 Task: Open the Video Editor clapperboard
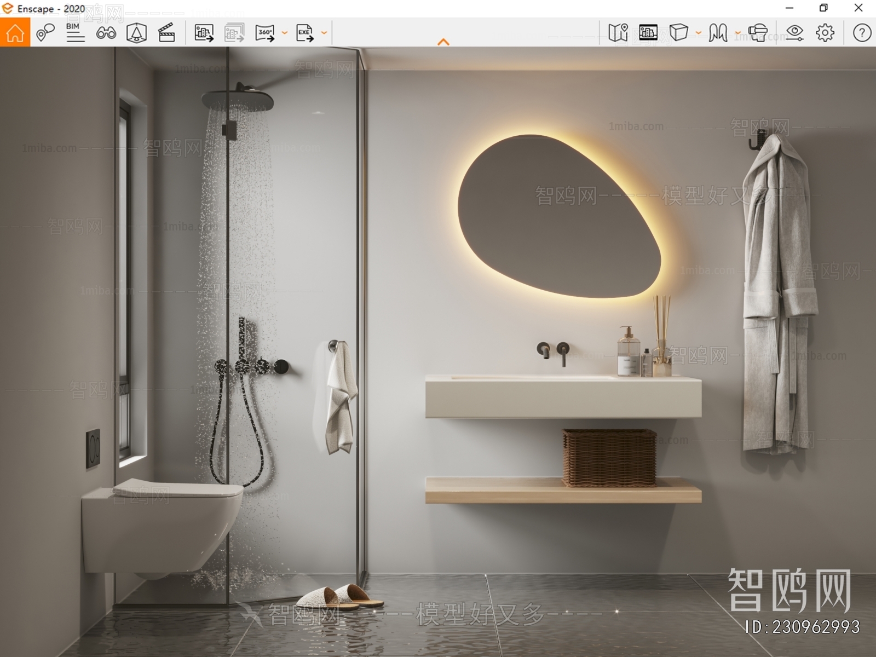pyautogui.click(x=166, y=33)
